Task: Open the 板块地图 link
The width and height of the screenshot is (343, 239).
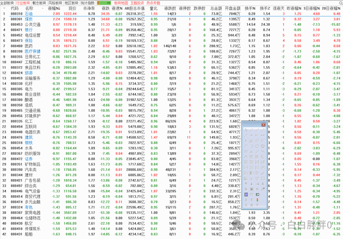Action: (x=121, y=3)
